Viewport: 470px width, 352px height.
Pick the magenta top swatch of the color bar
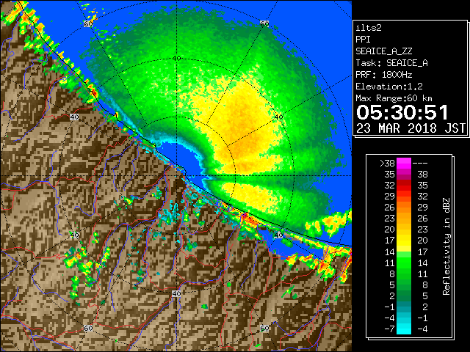pos(404,164)
